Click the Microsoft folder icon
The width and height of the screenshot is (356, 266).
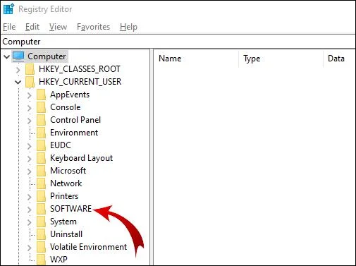click(x=42, y=171)
